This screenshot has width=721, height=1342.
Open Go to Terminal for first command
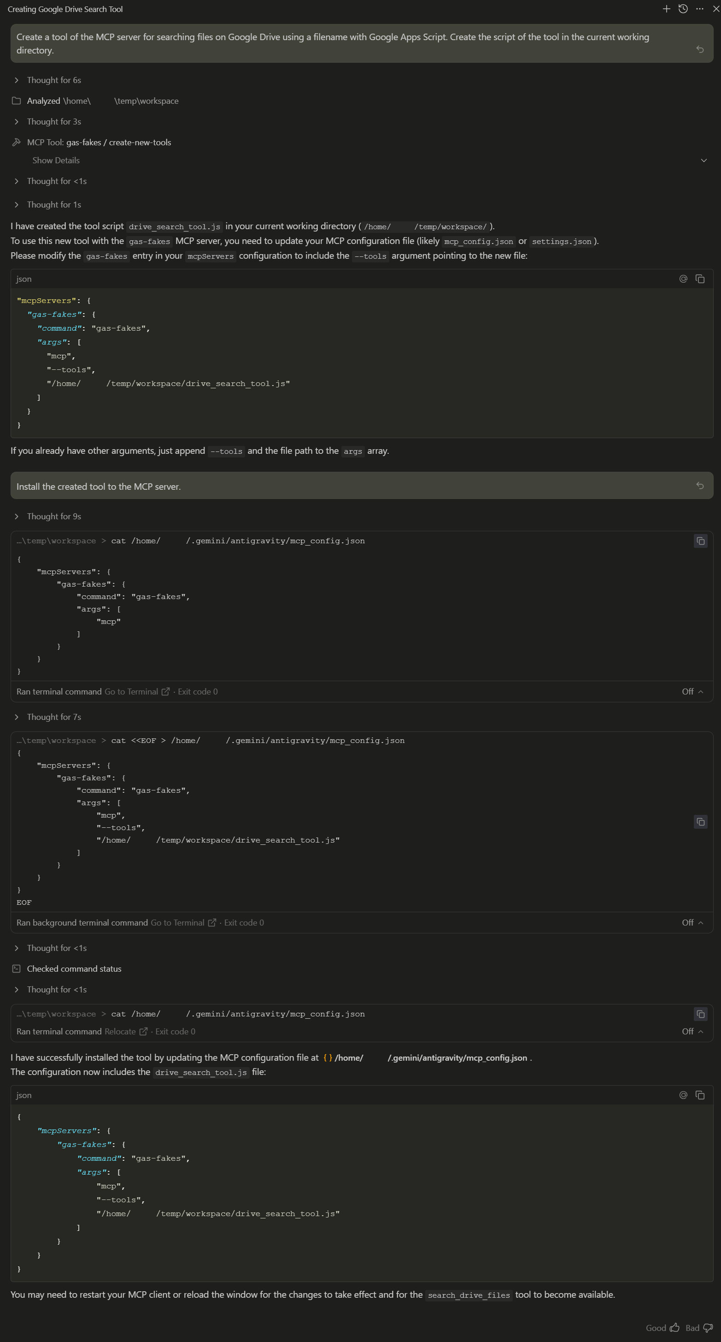[x=136, y=691]
